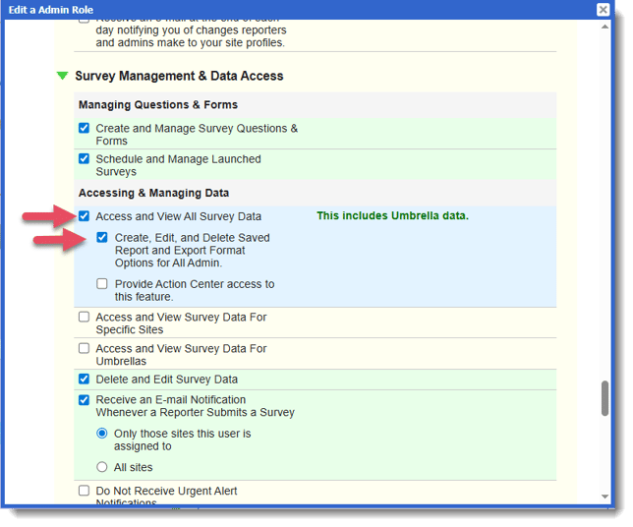
Task: Uncheck Schedule and Manage Launched Surveys
Action: pyautogui.click(x=85, y=159)
